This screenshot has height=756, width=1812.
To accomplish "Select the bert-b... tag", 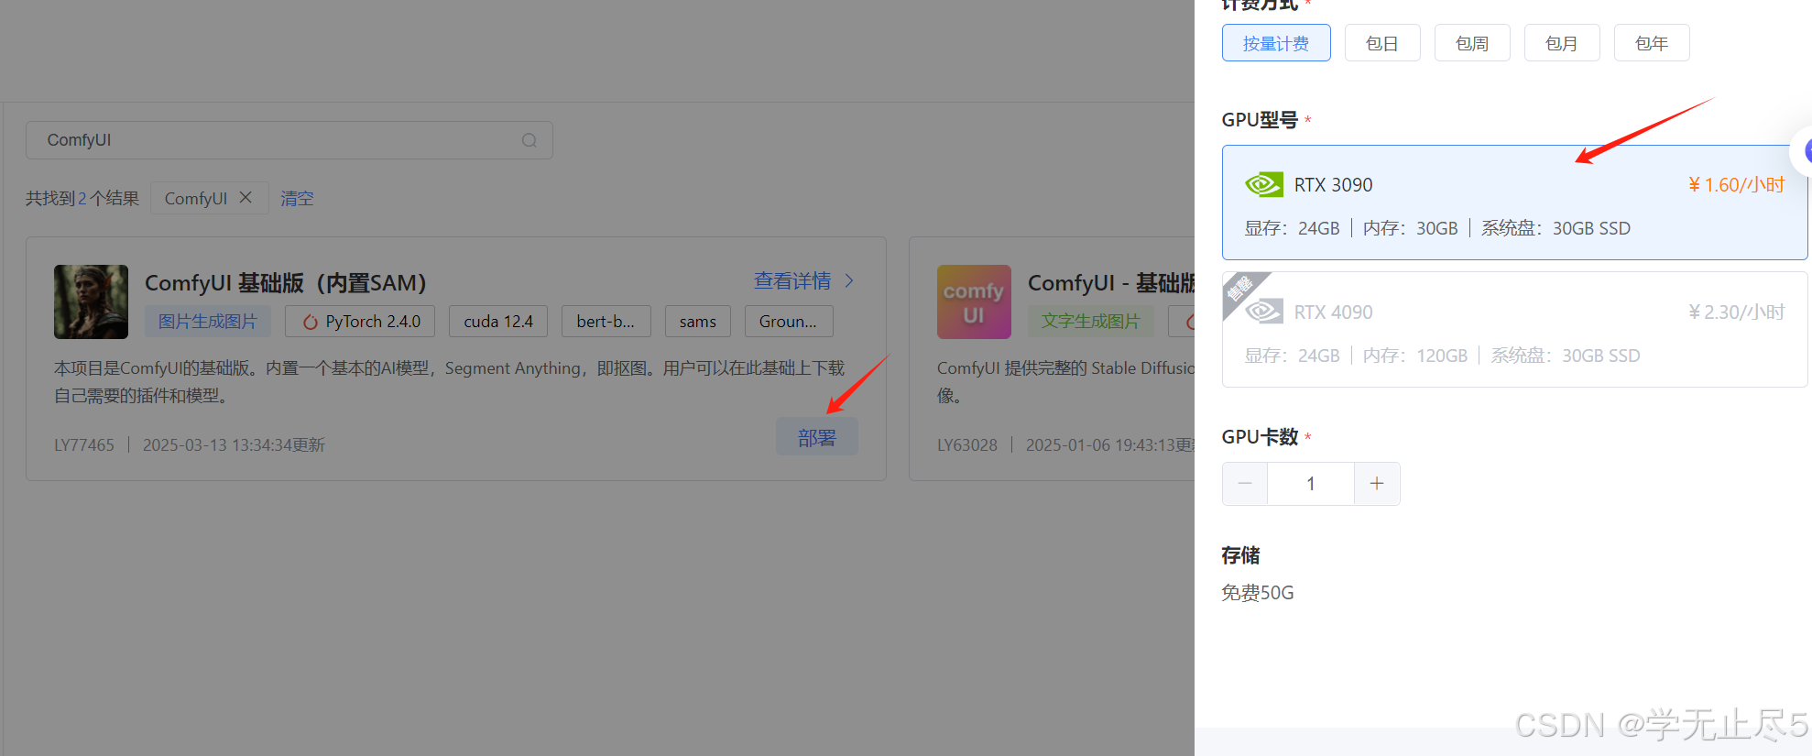I will click(606, 322).
